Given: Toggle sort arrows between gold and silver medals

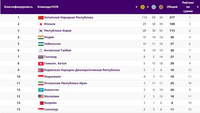Looking at the screenshot, I should click(x=148, y=7).
